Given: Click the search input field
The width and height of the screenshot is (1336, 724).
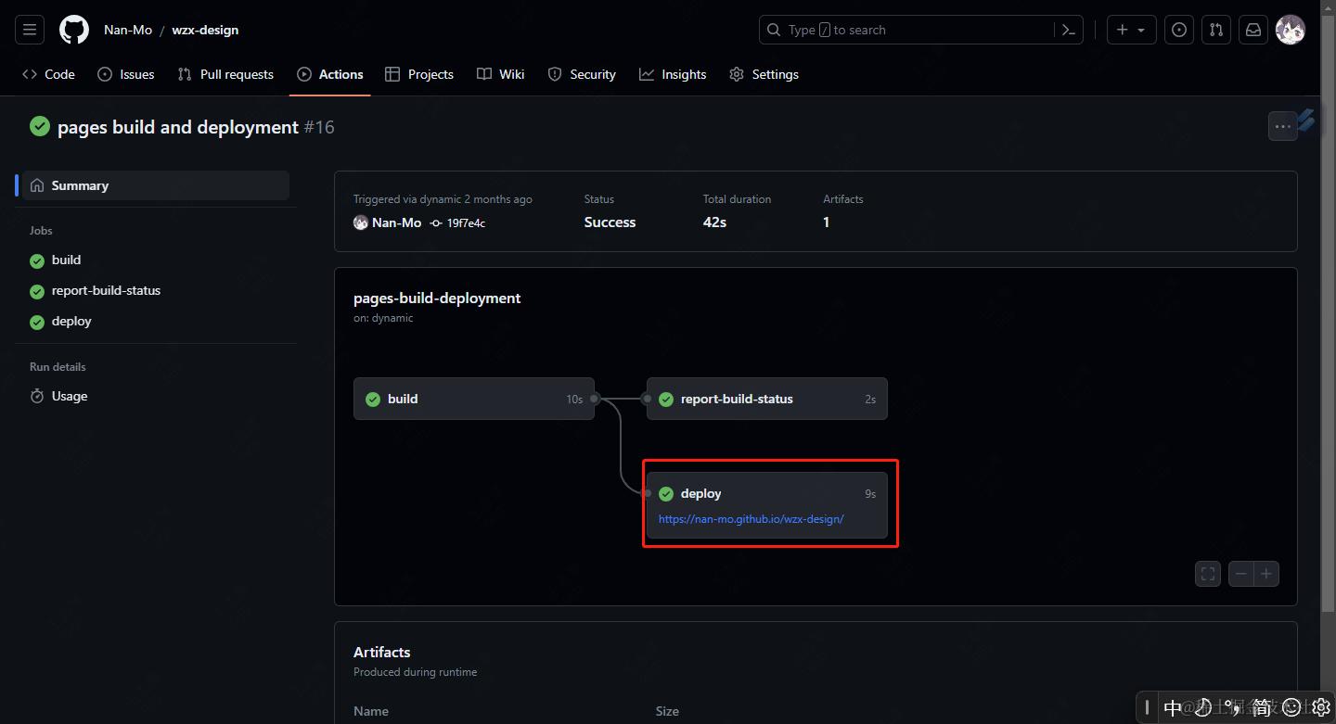Looking at the screenshot, I should pos(909,30).
